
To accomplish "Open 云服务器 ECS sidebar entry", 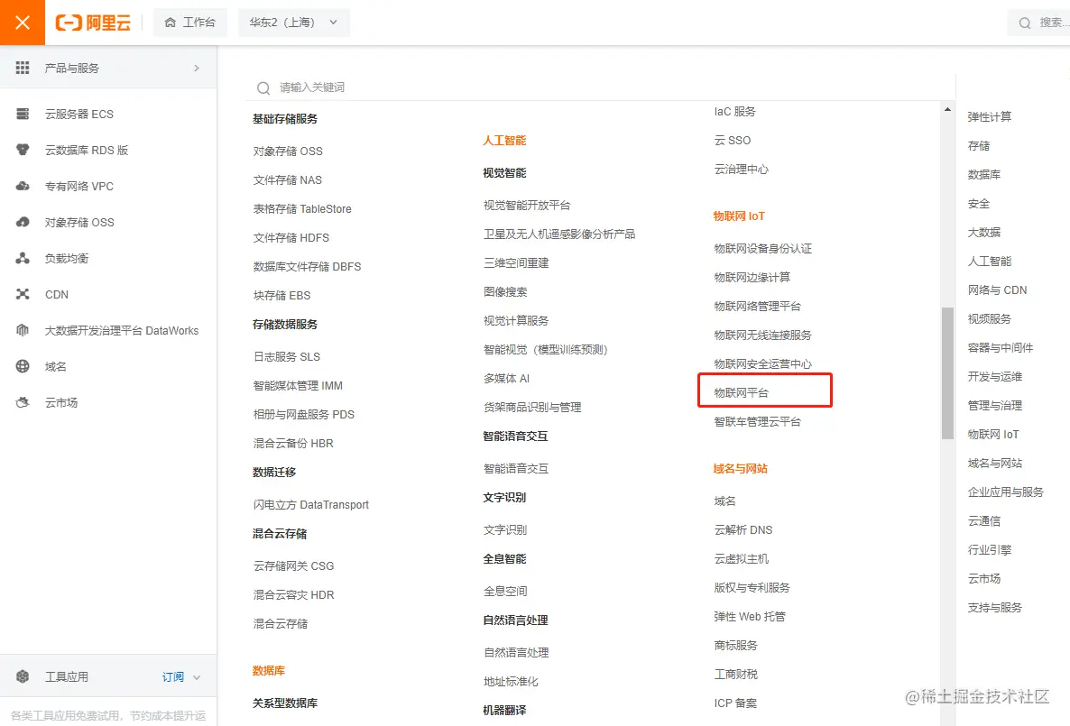I will pos(108,114).
